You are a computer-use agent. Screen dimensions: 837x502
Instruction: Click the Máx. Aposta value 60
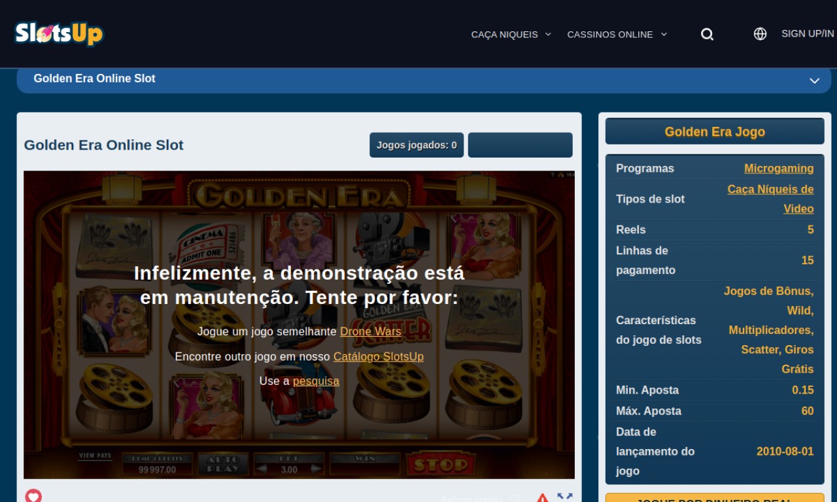[808, 411]
